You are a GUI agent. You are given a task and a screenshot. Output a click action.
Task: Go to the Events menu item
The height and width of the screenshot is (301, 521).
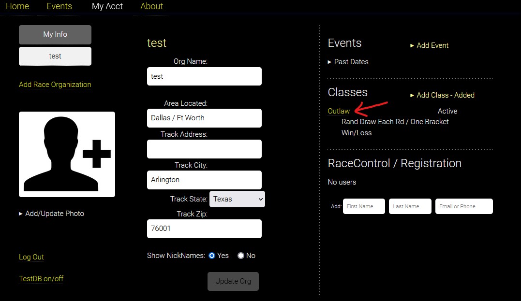(59, 6)
